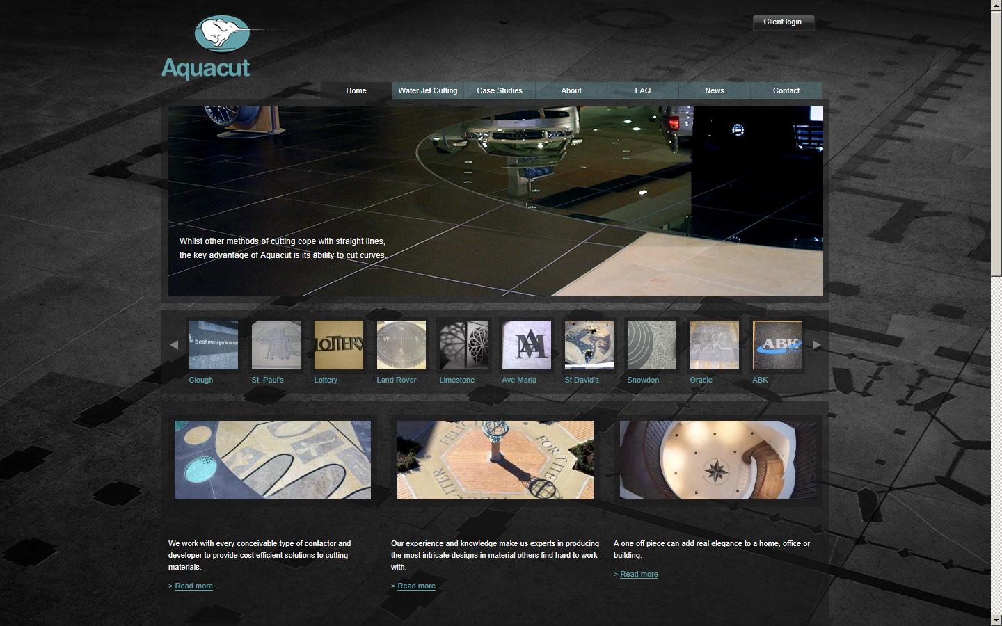This screenshot has width=1002, height=626.
Task: View the Oracle case study image
Action: coord(714,345)
